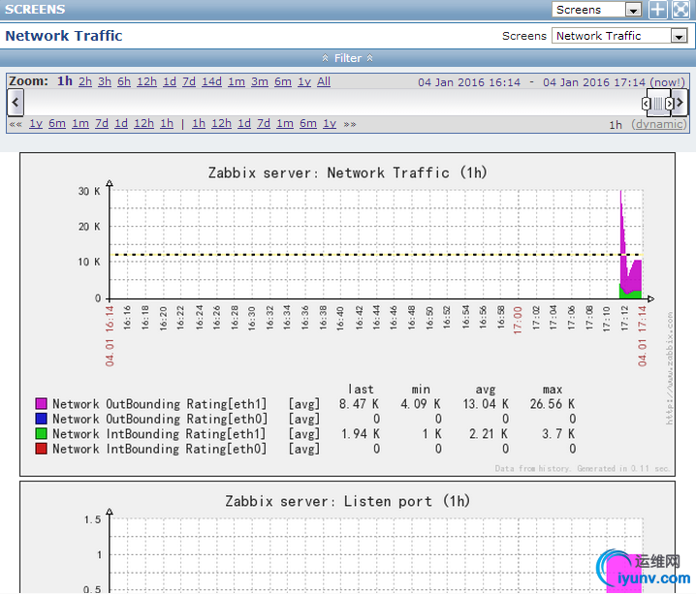The image size is (696, 594).
Task: Click the double right arrows navigation icon
Action: tap(349, 124)
